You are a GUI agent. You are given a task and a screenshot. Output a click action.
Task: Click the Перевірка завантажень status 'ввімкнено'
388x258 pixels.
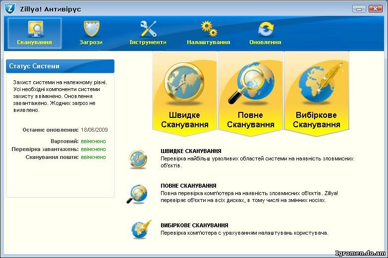coord(93,149)
